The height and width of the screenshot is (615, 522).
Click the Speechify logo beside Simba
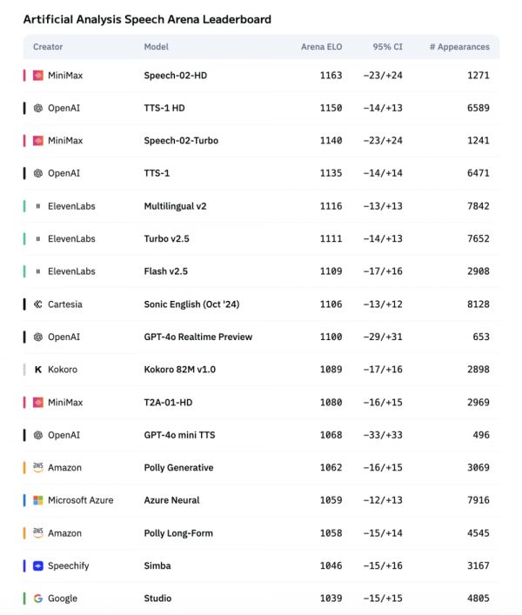point(38,565)
